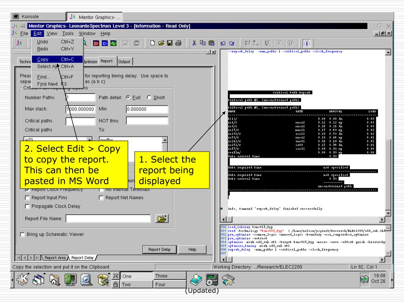Switch to the Output tab
The width and height of the screenshot is (404, 303).
click(x=124, y=62)
